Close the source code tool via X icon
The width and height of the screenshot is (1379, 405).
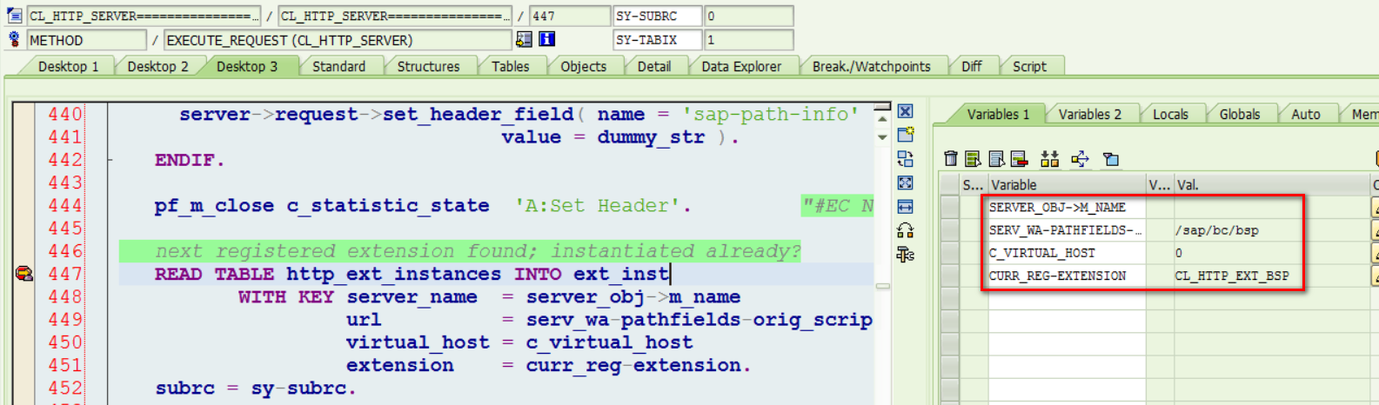tap(906, 111)
